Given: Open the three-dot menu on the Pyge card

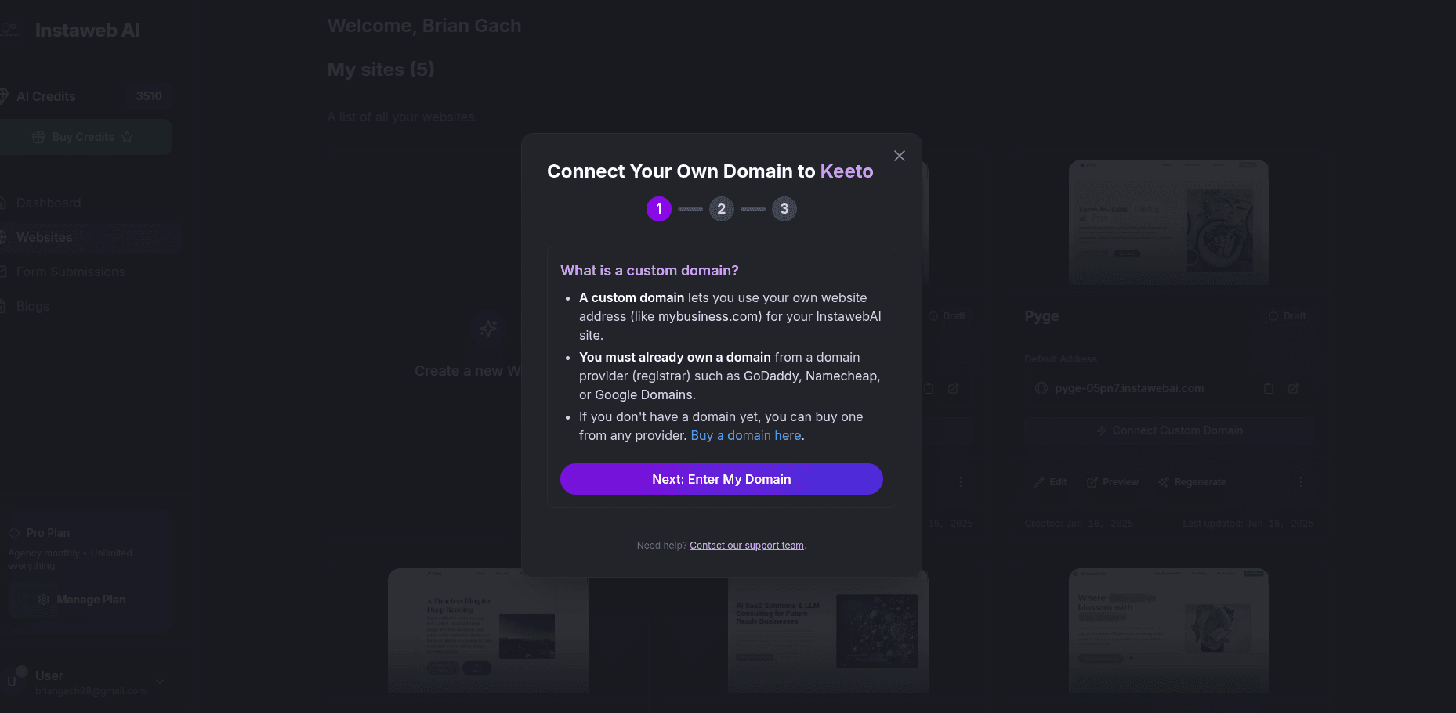Looking at the screenshot, I should 1301,482.
